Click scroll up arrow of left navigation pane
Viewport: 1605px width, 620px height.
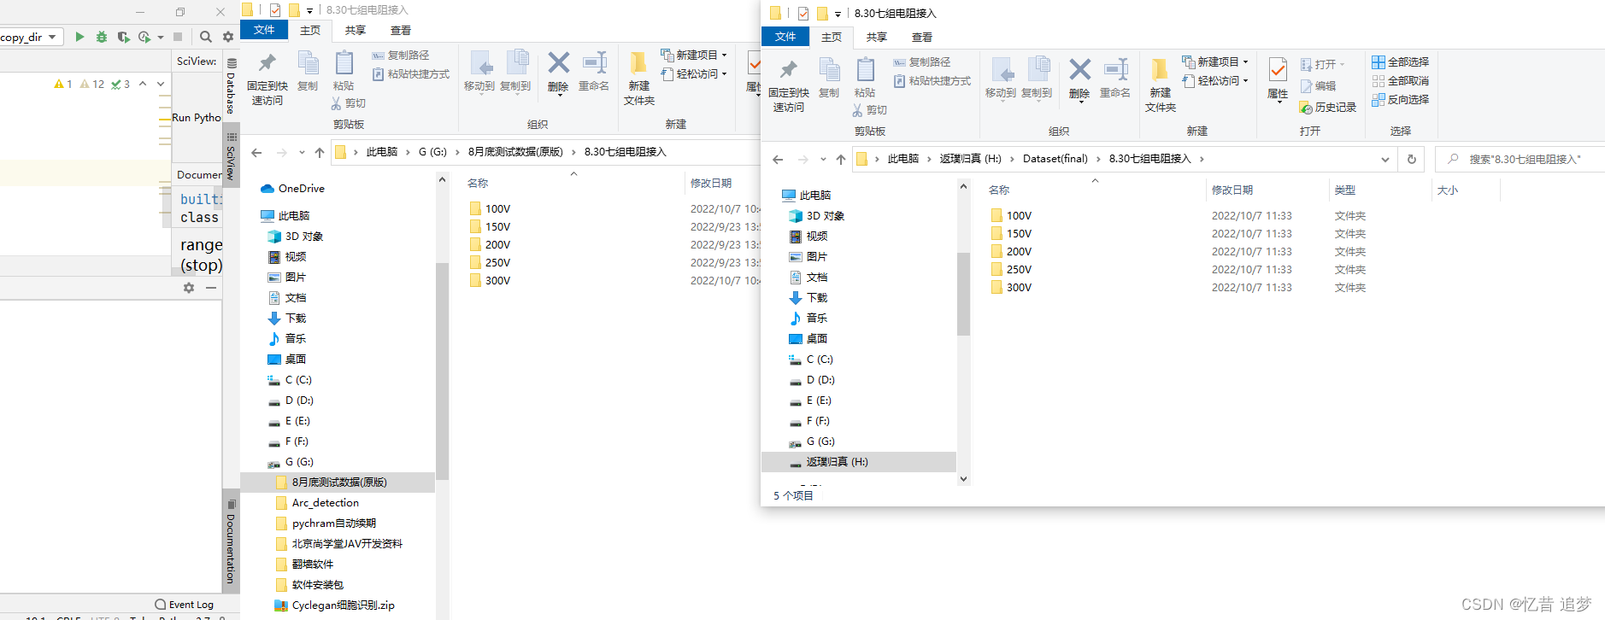click(x=442, y=179)
